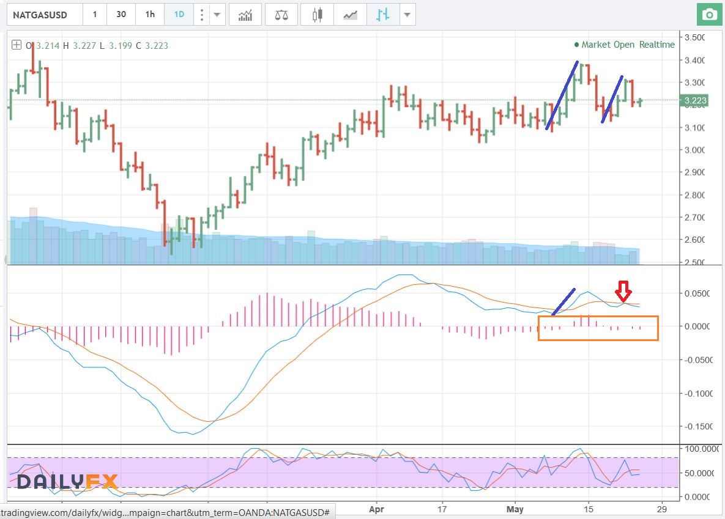This screenshot has width=725, height=519.
Task: Take a snapshot with camera button
Action: [x=709, y=15]
